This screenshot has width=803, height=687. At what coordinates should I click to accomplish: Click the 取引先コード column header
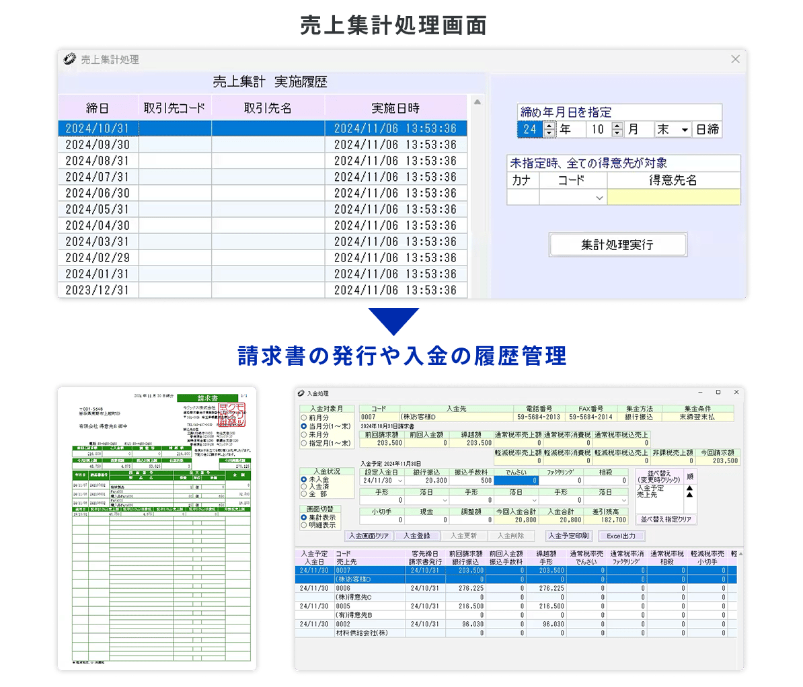click(x=175, y=108)
